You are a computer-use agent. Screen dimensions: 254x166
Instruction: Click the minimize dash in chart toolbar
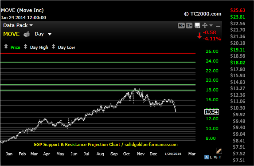pyautogui.click(x=218, y=27)
